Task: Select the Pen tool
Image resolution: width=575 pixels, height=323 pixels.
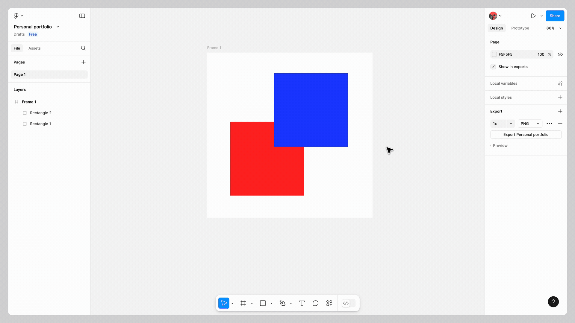Action: pos(282,303)
